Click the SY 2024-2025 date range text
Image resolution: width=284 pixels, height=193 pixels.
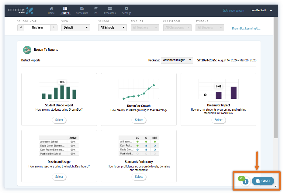(227, 60)
